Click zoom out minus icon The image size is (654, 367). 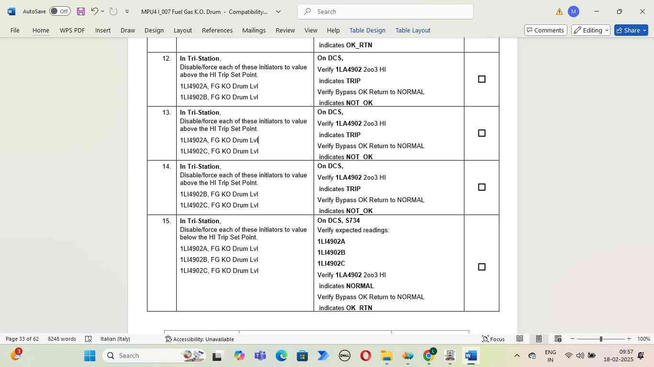coord(573,339)
